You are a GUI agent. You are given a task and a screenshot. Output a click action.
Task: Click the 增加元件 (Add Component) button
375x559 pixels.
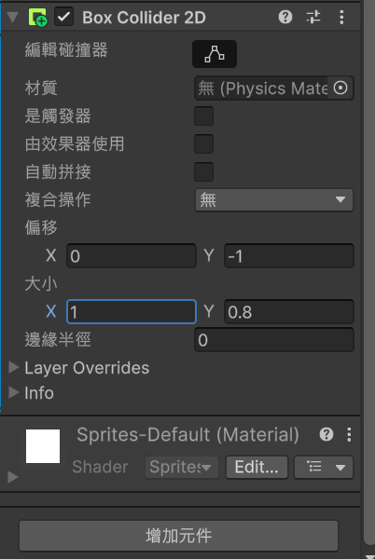click(x=178, y=536)
